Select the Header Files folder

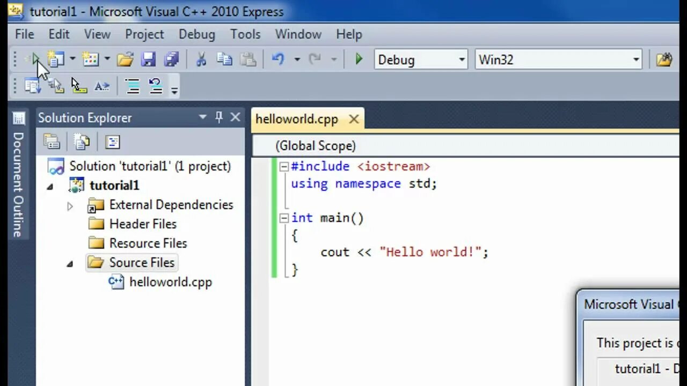coord(143,224)
